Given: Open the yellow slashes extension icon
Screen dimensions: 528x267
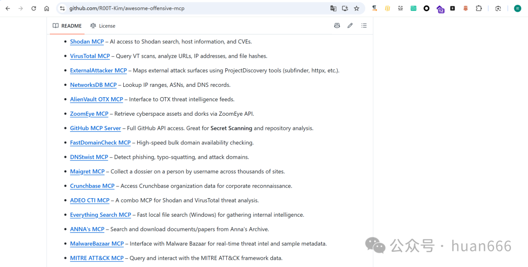Looking at the screenshot, I should (388, 8).
